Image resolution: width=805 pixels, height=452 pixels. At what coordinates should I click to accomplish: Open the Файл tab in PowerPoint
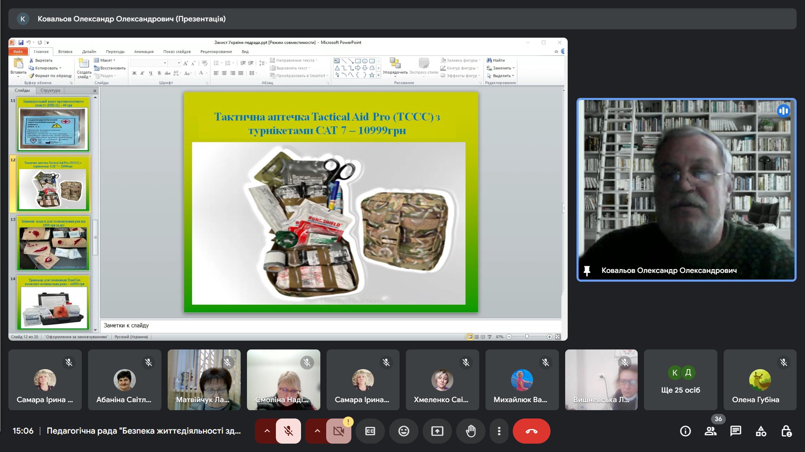point(18,51)
